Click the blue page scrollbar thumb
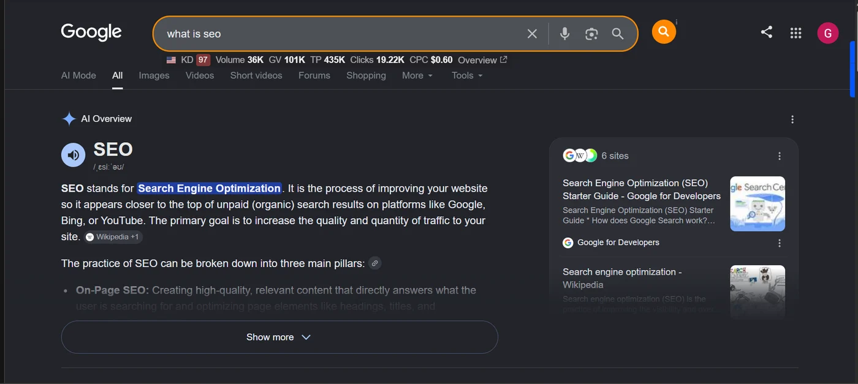Viewport: 858px width, 384px height. point(852,69)
